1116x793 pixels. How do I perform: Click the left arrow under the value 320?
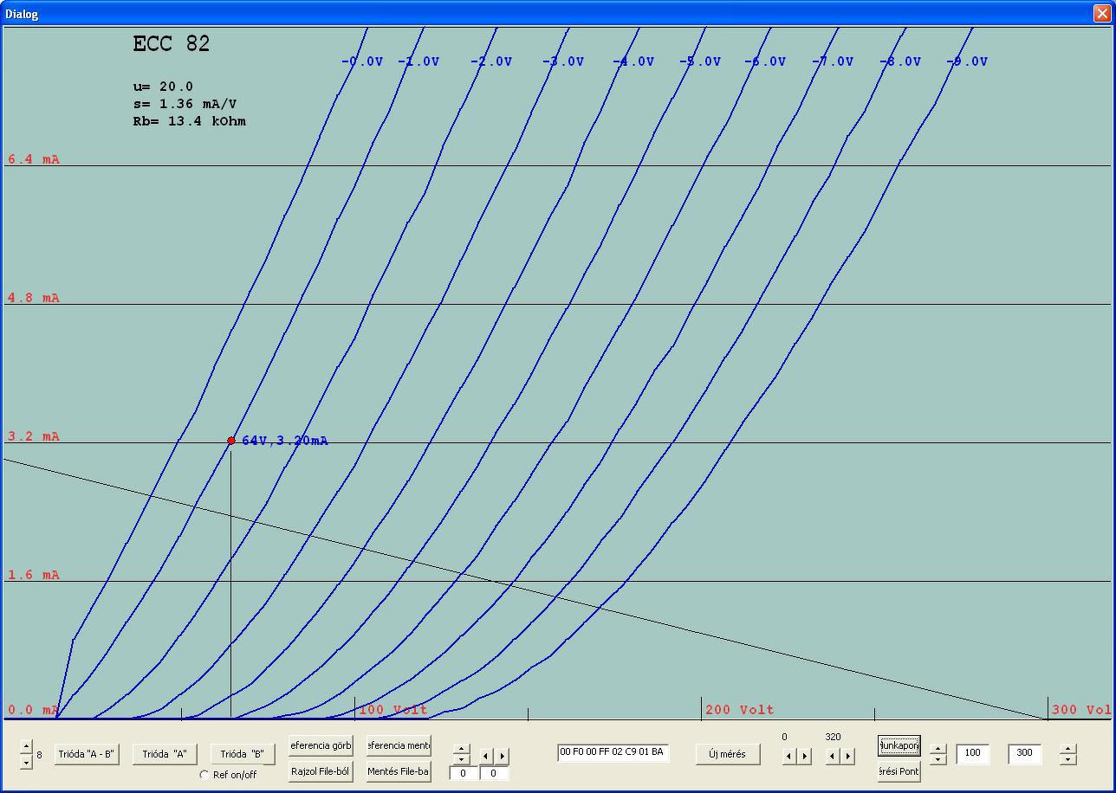click(x=833, y=756)
